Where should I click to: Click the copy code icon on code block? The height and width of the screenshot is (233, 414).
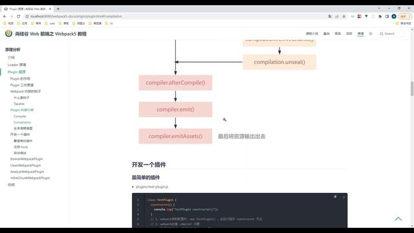coord(335,197)
